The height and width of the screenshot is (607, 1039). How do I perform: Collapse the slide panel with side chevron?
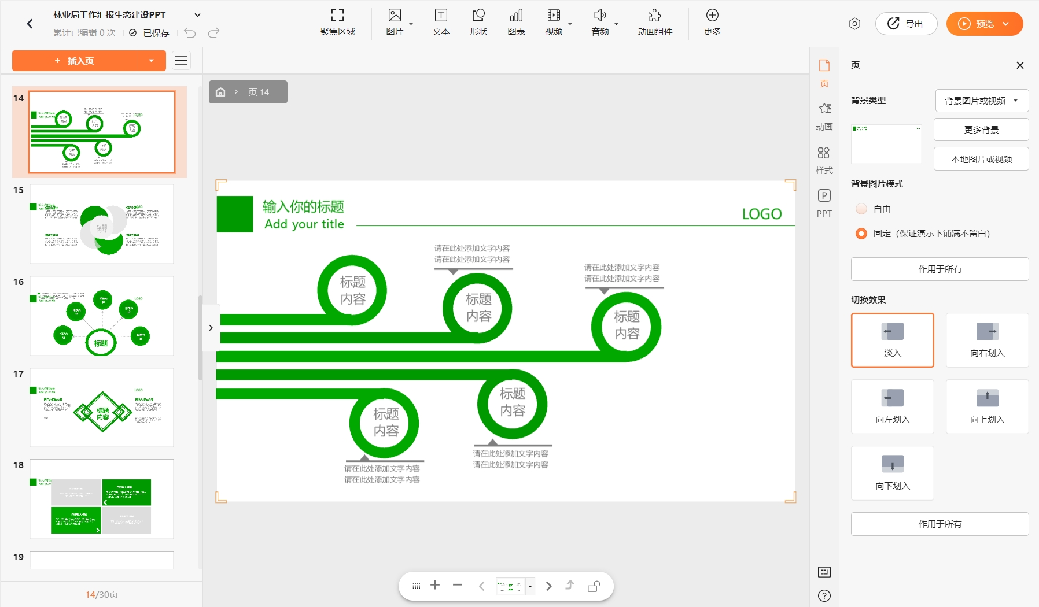pyautogui.click(x=211, y=327)
